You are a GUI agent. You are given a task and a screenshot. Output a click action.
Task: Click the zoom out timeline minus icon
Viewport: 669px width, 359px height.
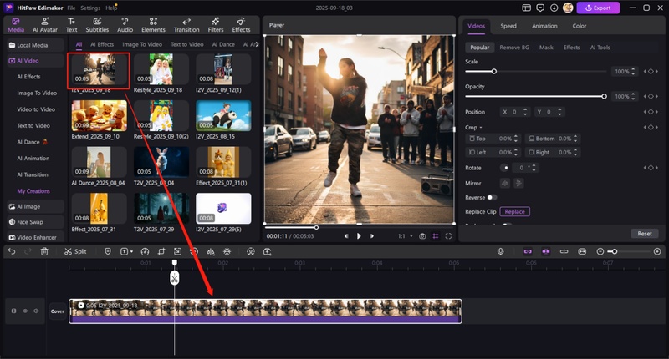(x=600, y=251)
